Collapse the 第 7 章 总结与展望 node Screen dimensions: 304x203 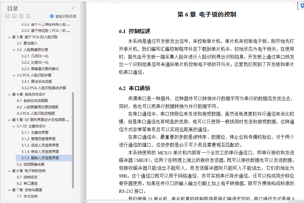(9, 190)
